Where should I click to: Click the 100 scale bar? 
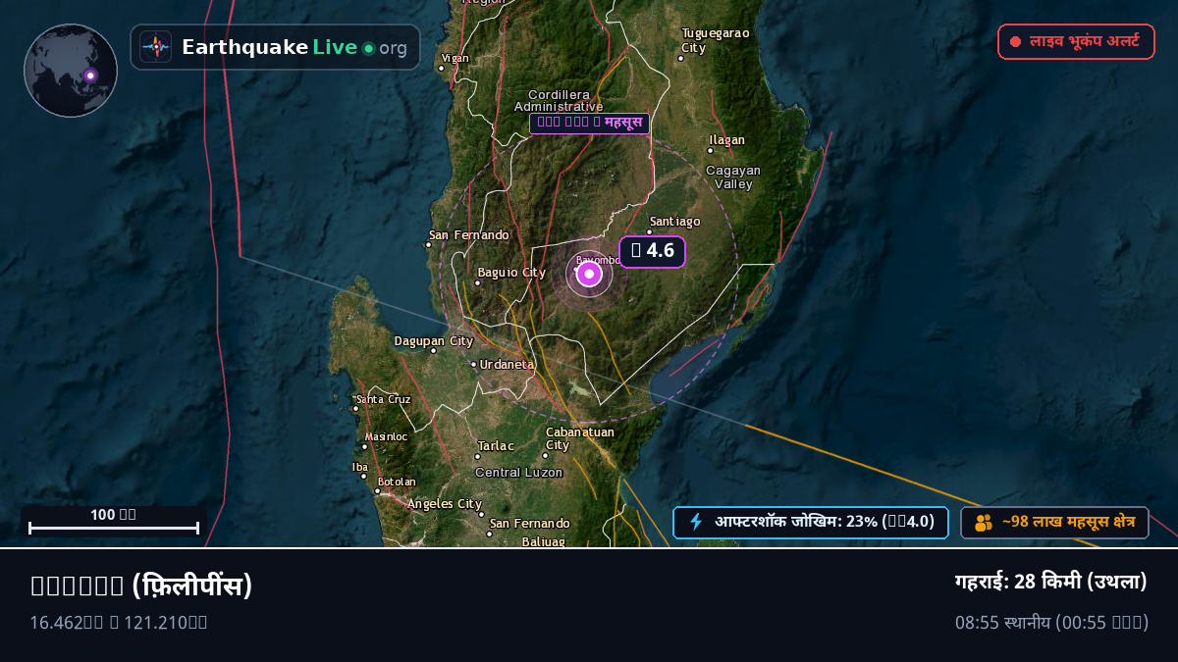(x=114, y=522)
